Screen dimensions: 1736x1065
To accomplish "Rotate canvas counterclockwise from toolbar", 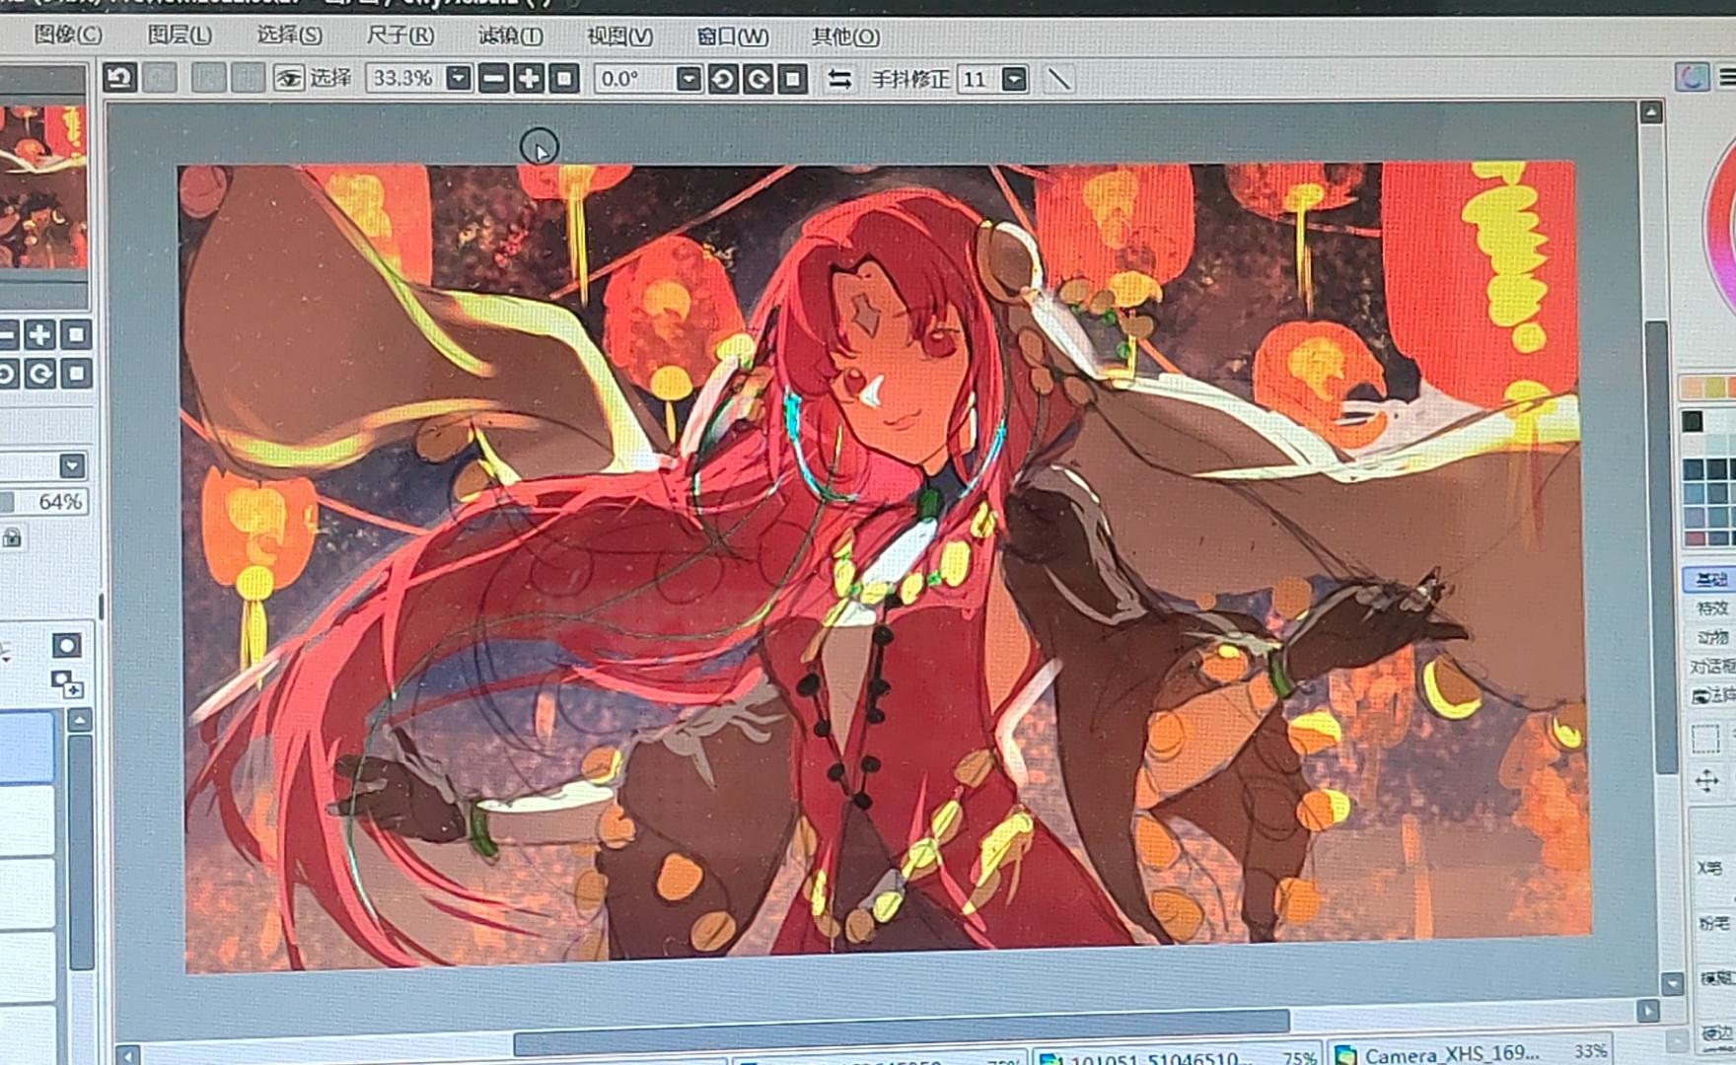I will (723, 79).
